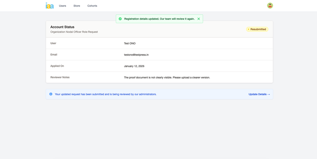Navigate to the Cohorts section
Viewport: 317px width, 159px height.
click(x=92, y=6)
